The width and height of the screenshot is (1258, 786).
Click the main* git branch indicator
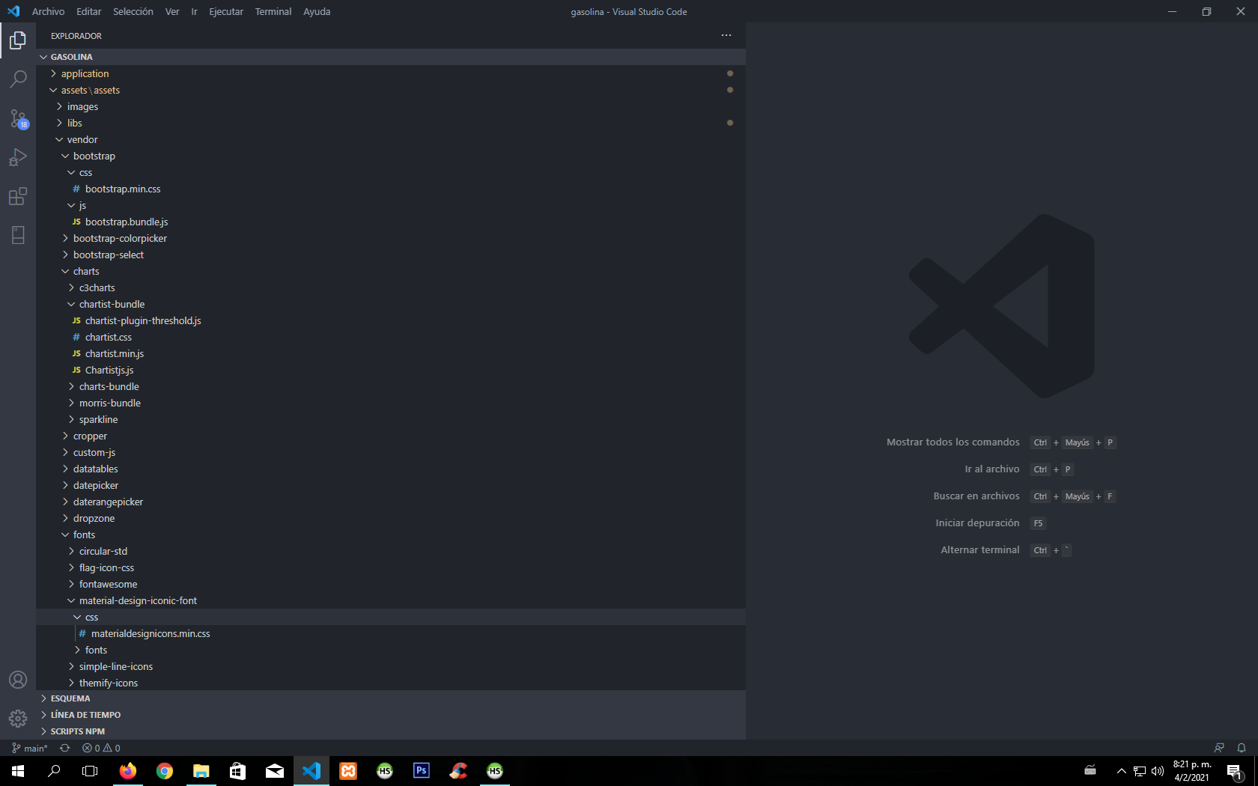click(x=30, y=748)
